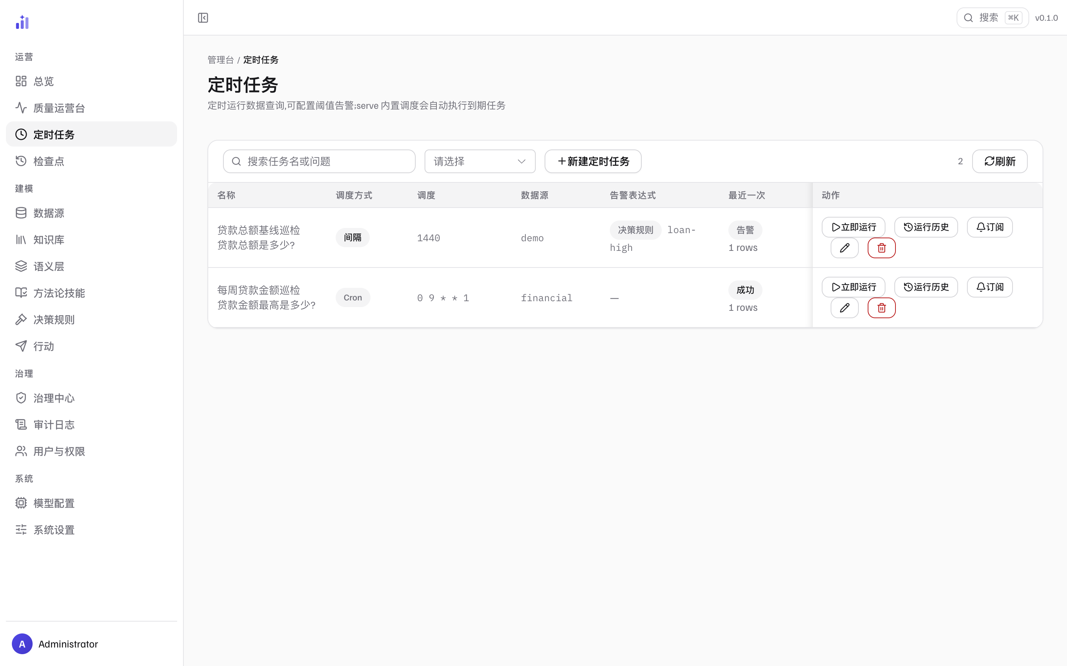
Task: Delete the 贷款总额基线巡检 task
Action: tap(881, 248)
